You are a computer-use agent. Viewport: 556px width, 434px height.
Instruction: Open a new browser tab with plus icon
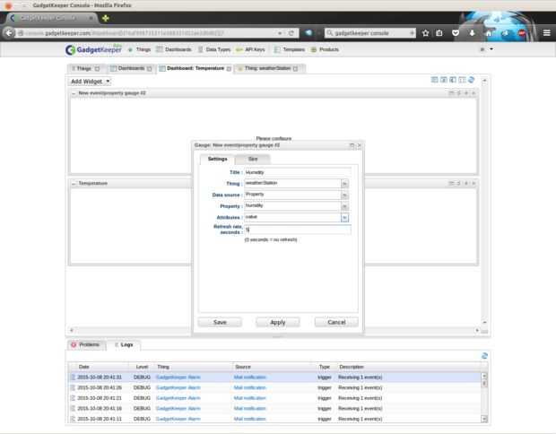105,18
